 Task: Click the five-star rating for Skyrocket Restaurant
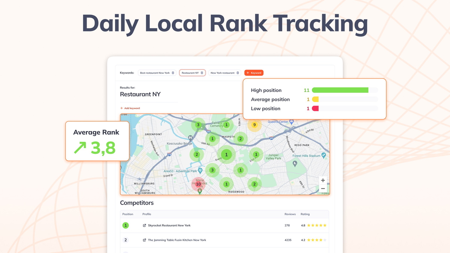tap(316, 225)
